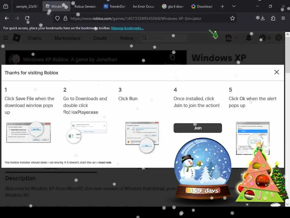Viewport: 290px width, 218px height.
Task: Switch to the Download tab
Action: click(202, 7)
